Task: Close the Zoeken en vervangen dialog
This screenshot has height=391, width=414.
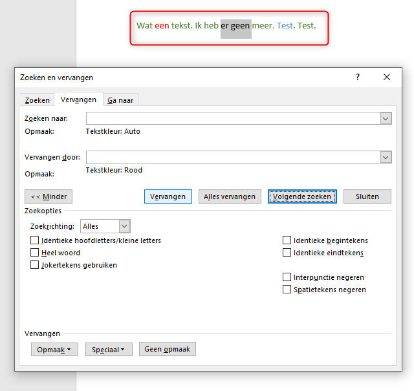Action: click(x=387, y=77)
